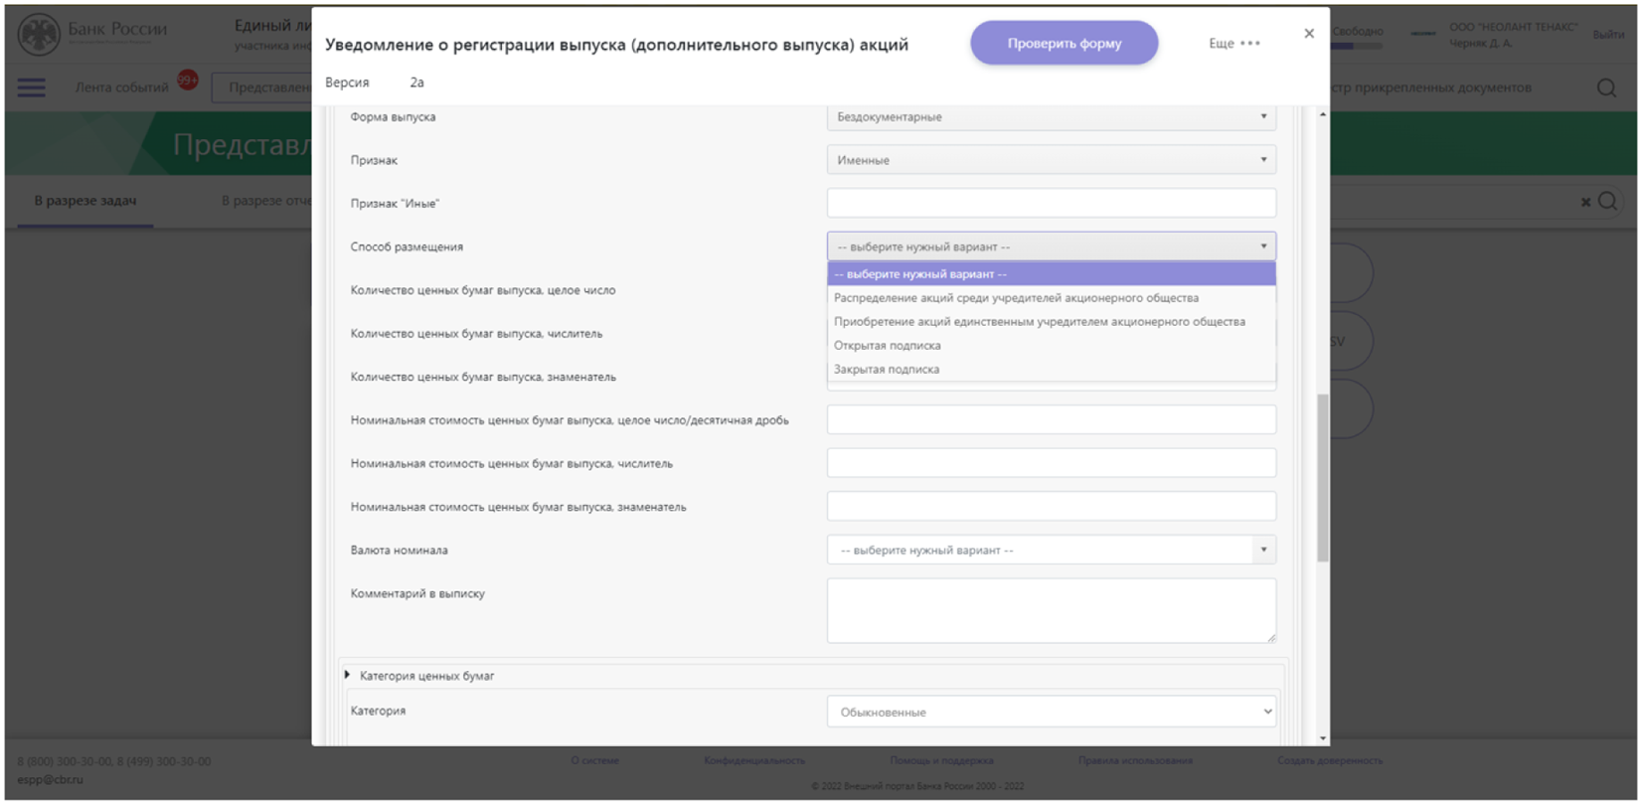The image size is (1644, 805).
Task: Click the 'Признак "Иные"' input field
Action: click(1051, 204)
